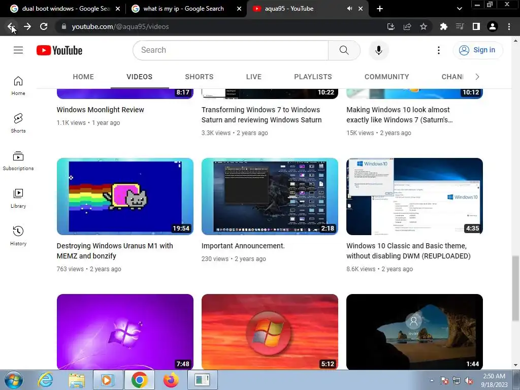Open History in the sidebar
Viewport: 520px width, 390px height.
click(x=18, y=236)
